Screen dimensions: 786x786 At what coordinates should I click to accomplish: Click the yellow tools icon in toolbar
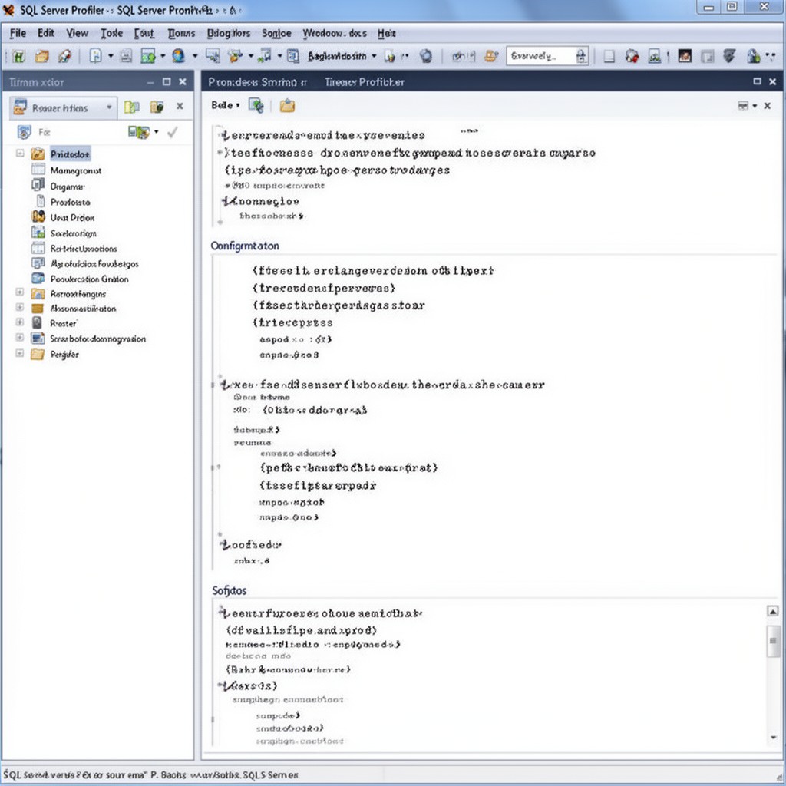point(235,56)
